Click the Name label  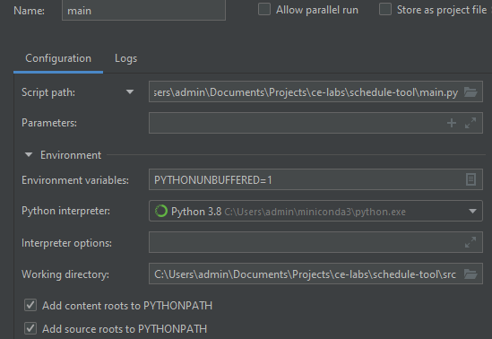(x=29, y=11)
